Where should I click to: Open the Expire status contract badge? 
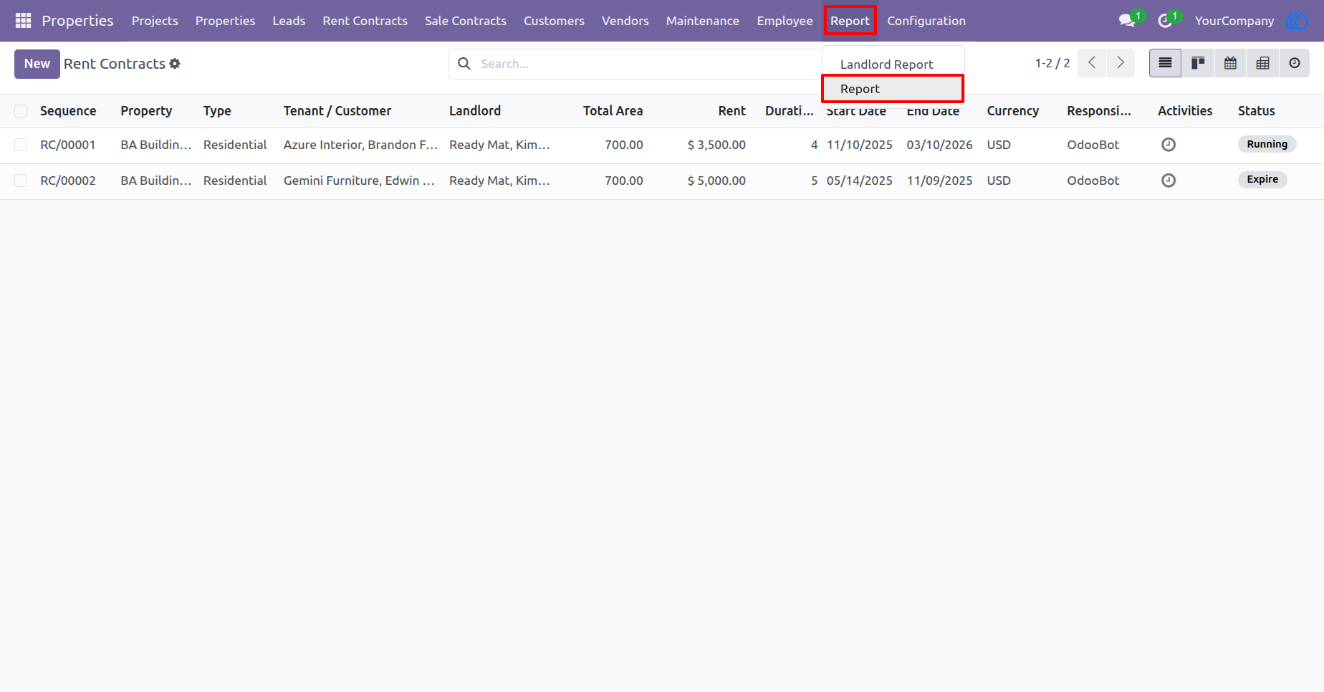click(1262, 180)
